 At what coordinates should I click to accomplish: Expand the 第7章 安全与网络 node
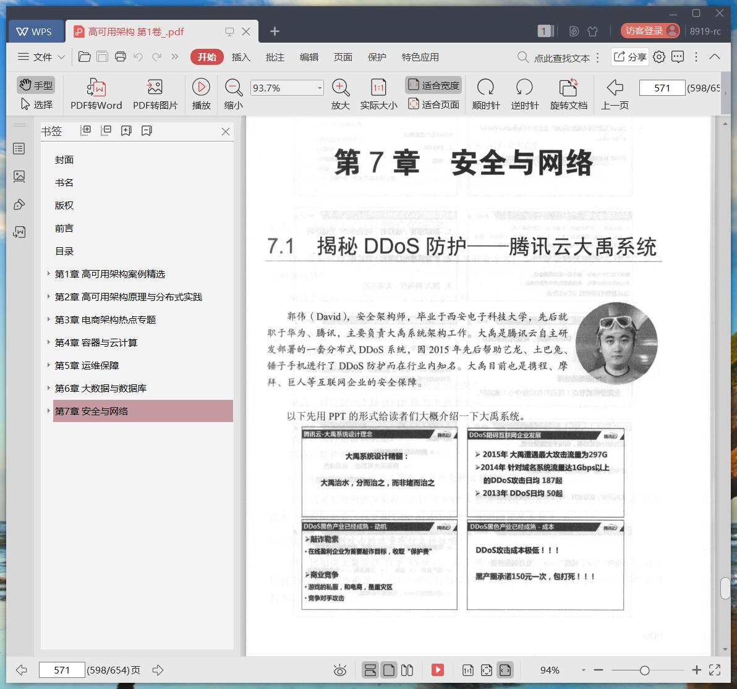pos(48,411)
